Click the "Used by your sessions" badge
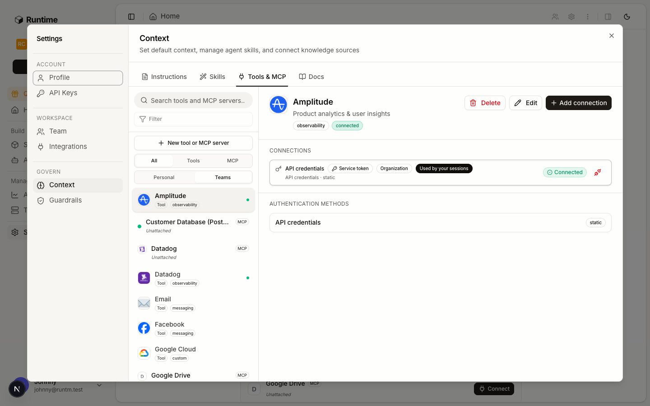The image size is (650, 406). tap(444, 169)
